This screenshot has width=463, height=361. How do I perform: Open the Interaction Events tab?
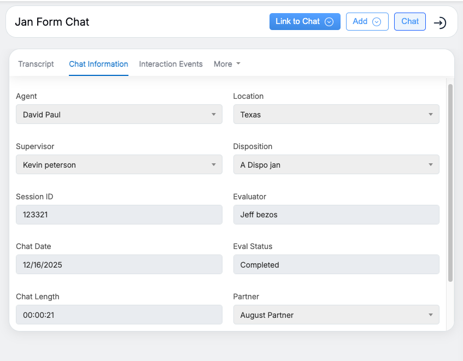point(171,64)
